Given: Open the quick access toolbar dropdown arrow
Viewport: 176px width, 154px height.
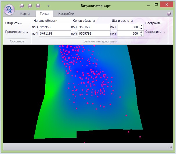Looking at the screenshot, I should (x=48, y=6).
